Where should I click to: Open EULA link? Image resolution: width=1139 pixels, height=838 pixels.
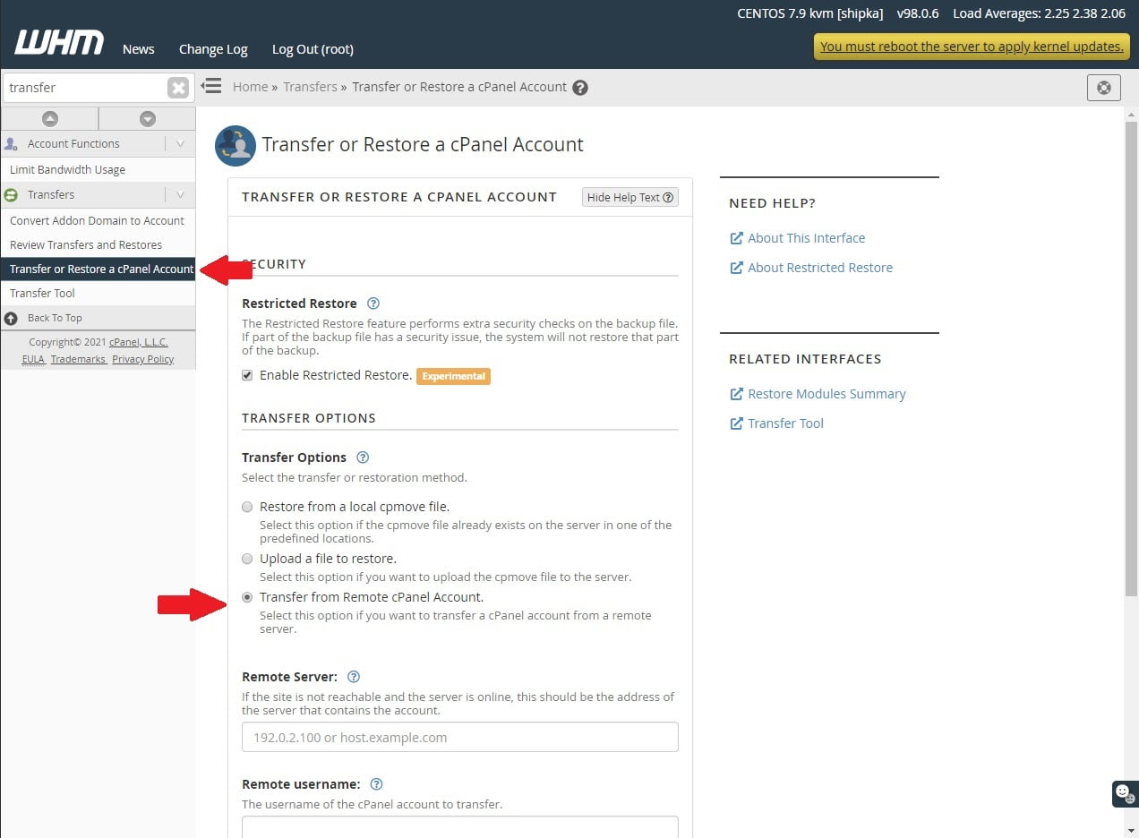tap(33, 359)
